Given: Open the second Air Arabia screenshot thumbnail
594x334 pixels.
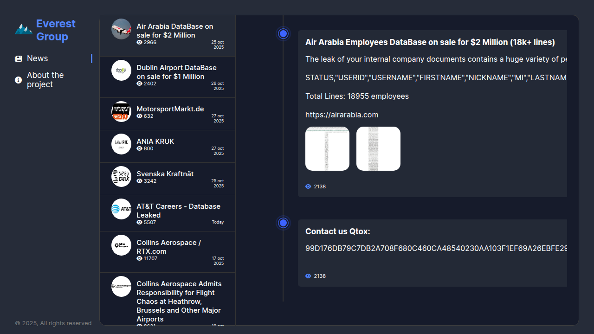Looking at the screenshot, I should tap(378, 148).
